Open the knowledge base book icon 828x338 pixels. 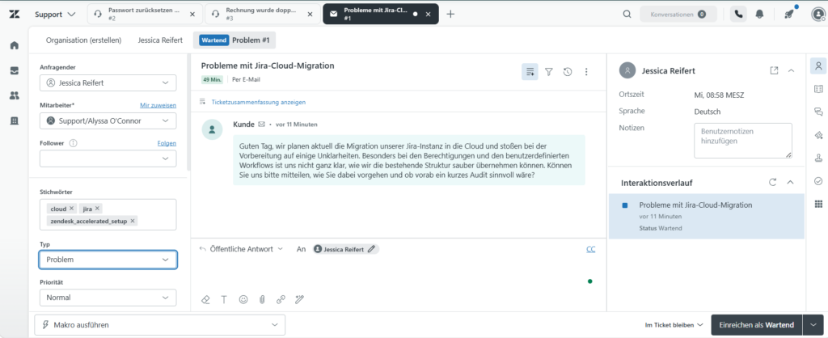coord(818,89)
